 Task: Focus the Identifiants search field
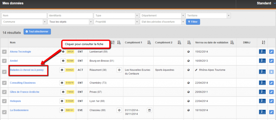70,15
